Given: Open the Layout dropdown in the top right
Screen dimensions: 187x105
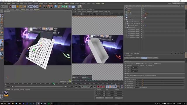Looking at the screenshot, I should tap(179, 3).
